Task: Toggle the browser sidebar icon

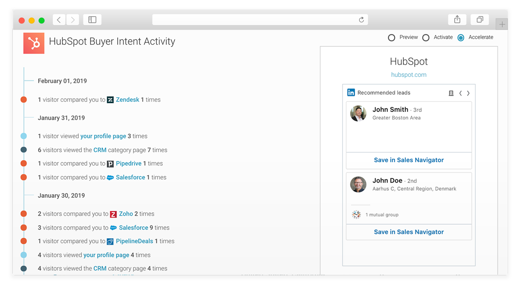Action: click(x=92, y=20)
